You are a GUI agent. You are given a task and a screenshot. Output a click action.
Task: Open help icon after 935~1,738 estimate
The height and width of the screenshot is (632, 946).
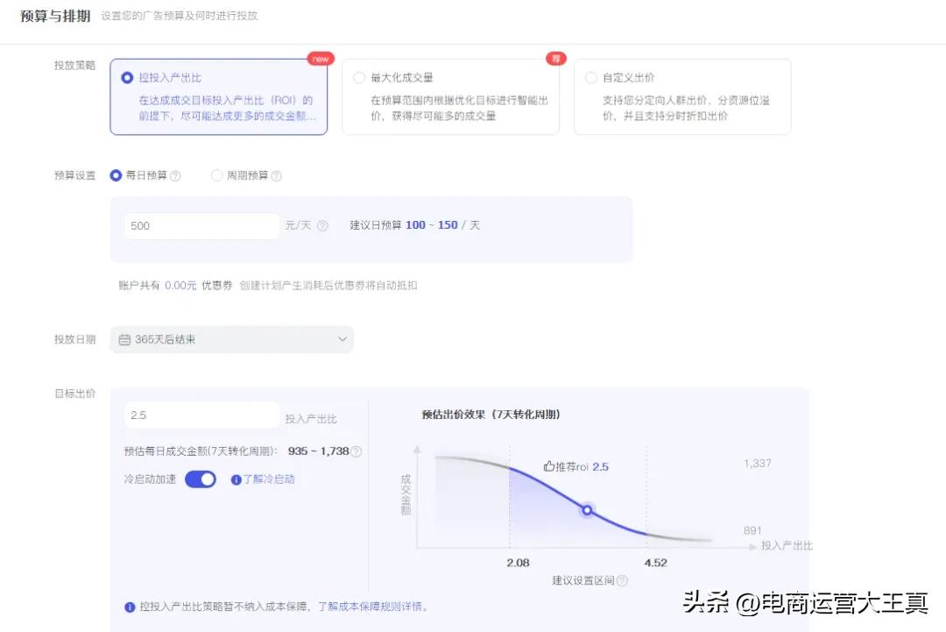[356, 452]
